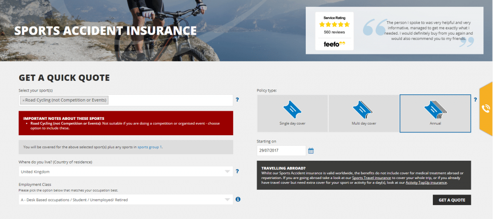Select Multi day cover policy type
The width and height of the screenshot is (493, 219).
pyautogui.click(x=364, y=114)
